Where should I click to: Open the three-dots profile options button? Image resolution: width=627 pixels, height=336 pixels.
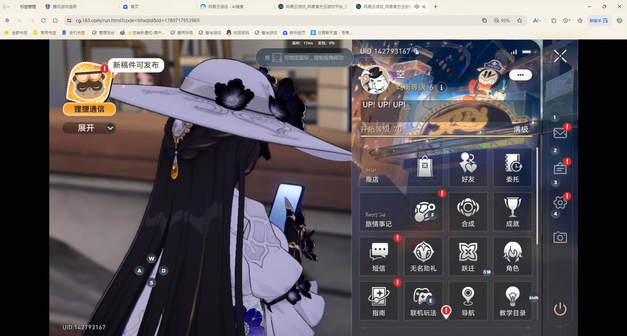(x=520, y=75)
